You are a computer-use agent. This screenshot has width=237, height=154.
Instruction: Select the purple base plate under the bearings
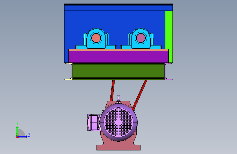[x=119, y=57]
